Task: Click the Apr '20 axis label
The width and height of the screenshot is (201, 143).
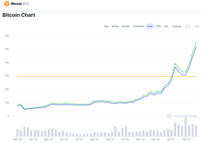Action: coord(33,139)
